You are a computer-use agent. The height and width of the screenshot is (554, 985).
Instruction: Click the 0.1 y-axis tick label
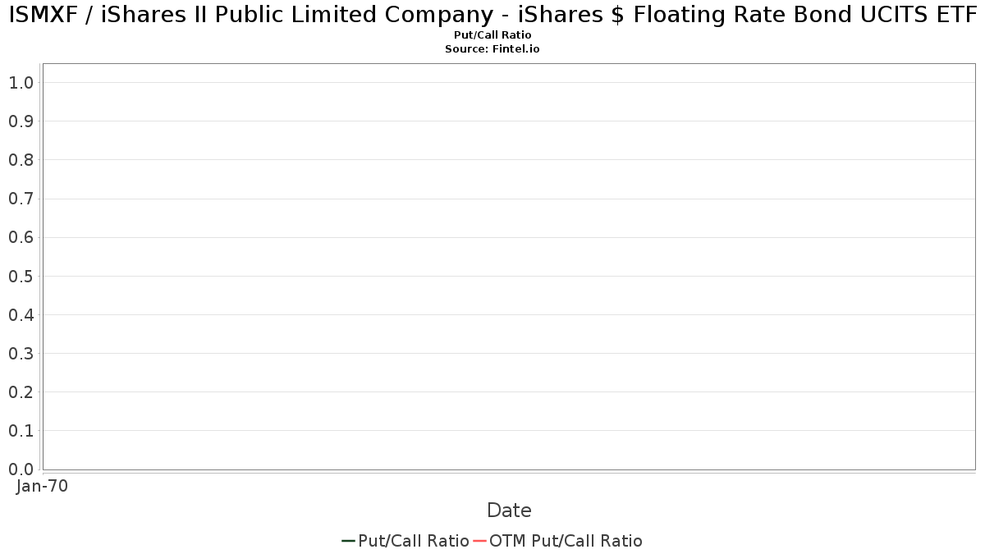(x=21, y=431)
